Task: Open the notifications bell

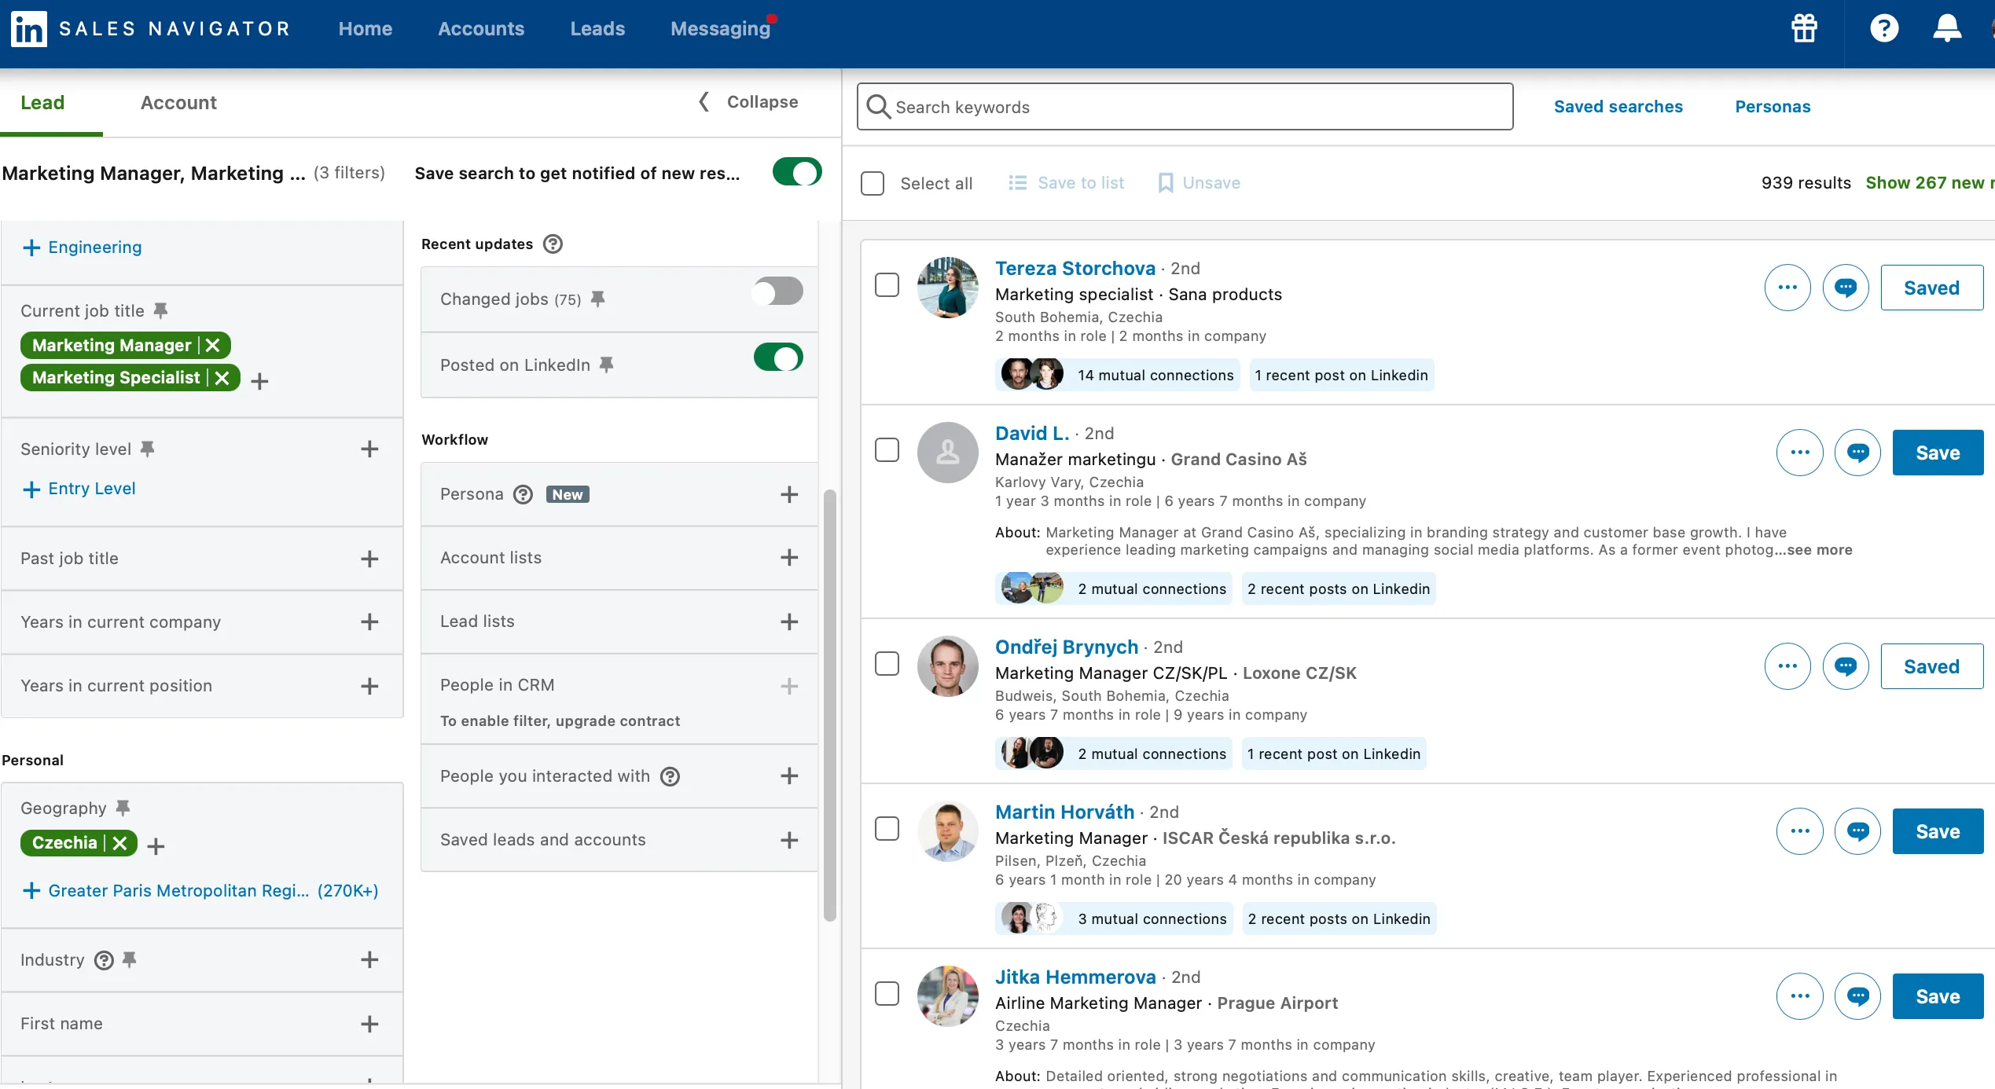Action: 1946,29
